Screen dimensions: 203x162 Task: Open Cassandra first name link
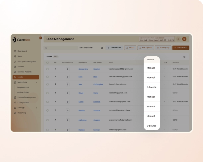[x=83, y=69]
